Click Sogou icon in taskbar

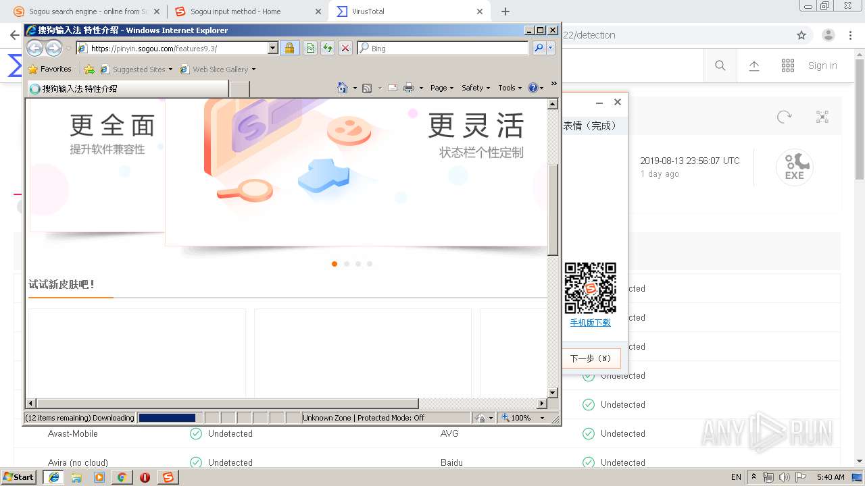(168, 477)
